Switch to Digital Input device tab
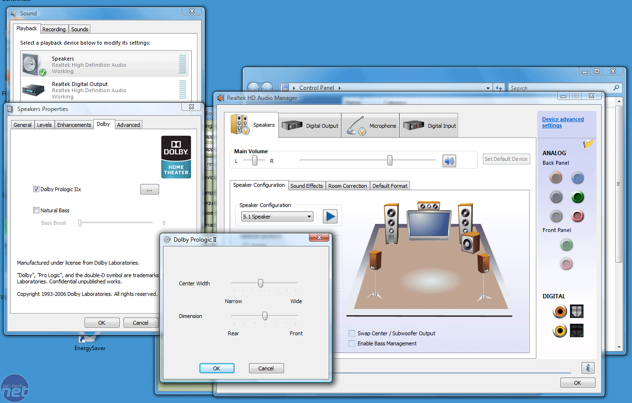 pos(429,125)
